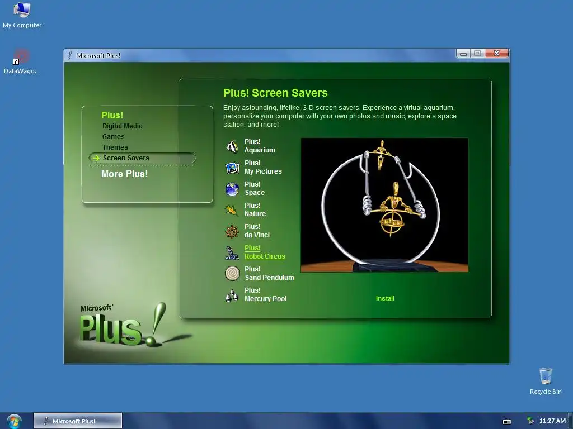Click the My Pictures photo icon
Viewport: 573px width, 429px height.
click(232, 168)
